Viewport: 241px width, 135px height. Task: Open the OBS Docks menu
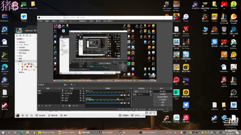pos(63,21)
